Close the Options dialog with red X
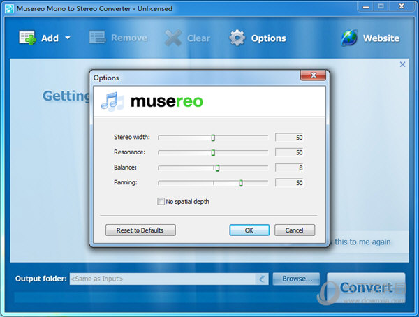The width and height of the screenshot is (419, 317). pos(313,75)
